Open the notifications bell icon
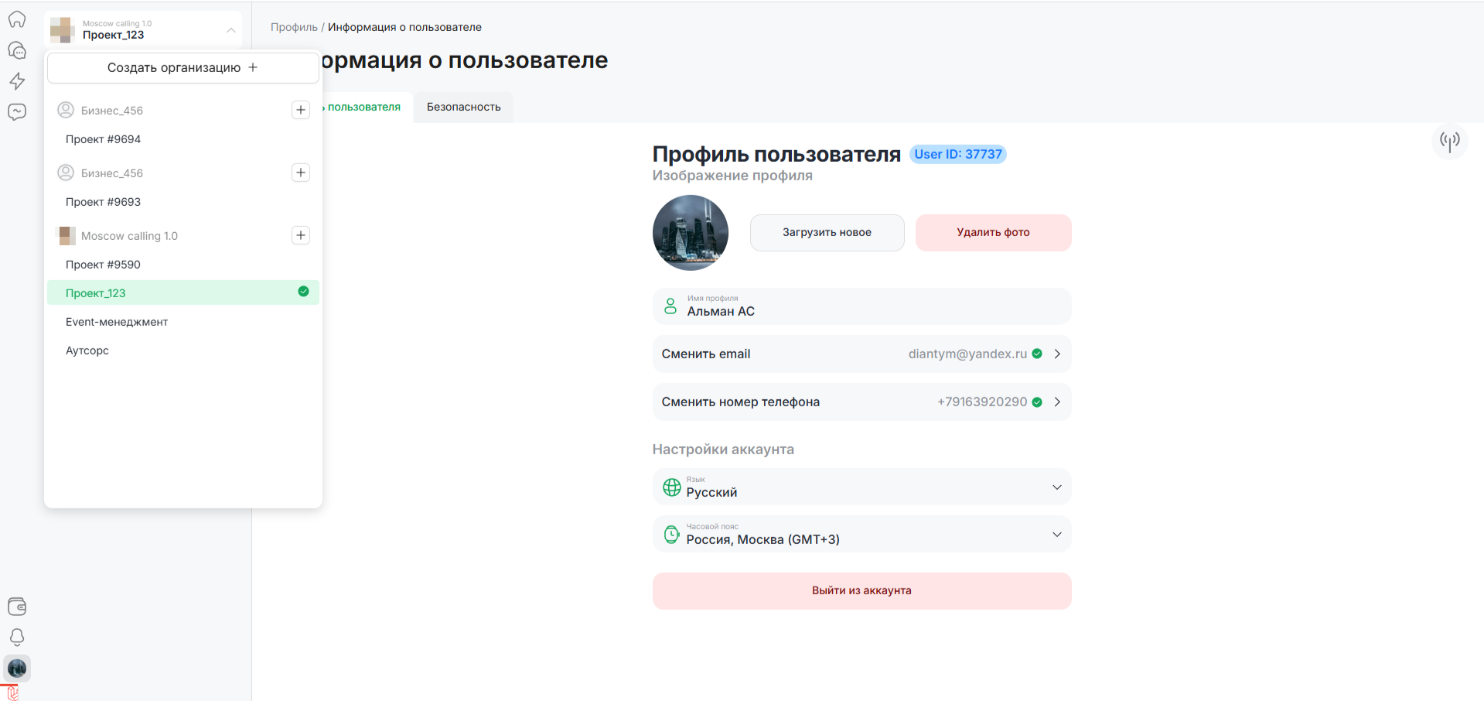1484x701 pixels. [x=17, y=637]
